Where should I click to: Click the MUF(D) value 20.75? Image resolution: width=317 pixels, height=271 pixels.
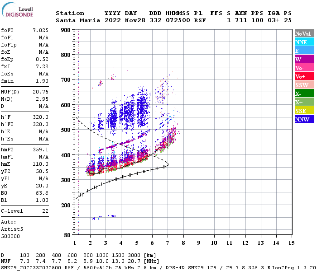coord(40,92)
